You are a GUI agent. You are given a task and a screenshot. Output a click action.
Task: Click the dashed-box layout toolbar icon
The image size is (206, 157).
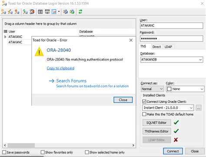click(47, 12)
